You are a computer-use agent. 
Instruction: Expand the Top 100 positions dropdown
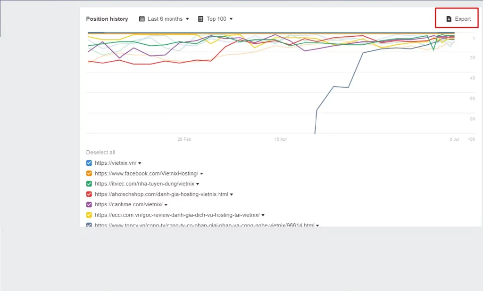click(217, 19)
